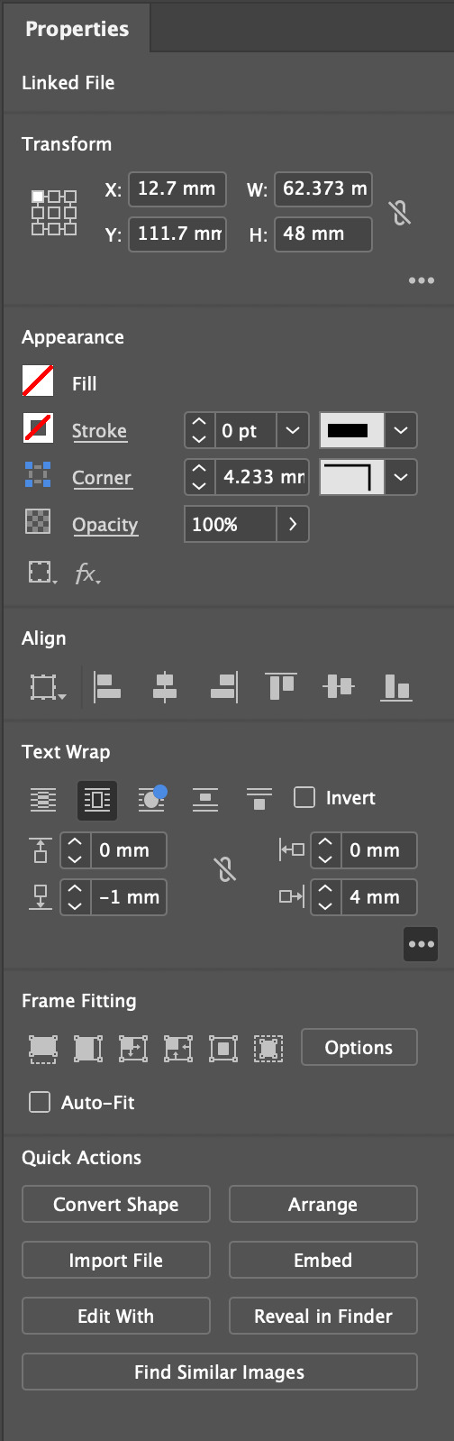
Task: Align left edges icon in Align section
Action: (108, 687)
